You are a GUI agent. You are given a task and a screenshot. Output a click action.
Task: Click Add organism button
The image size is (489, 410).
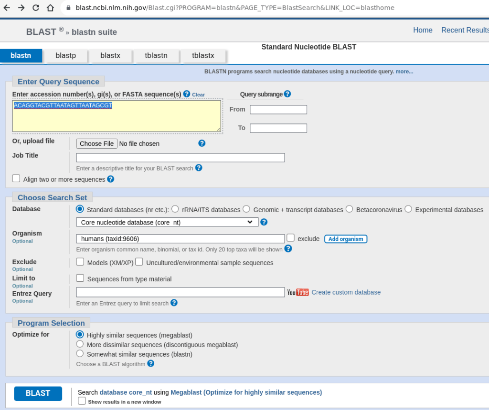[x=346, y=239]
